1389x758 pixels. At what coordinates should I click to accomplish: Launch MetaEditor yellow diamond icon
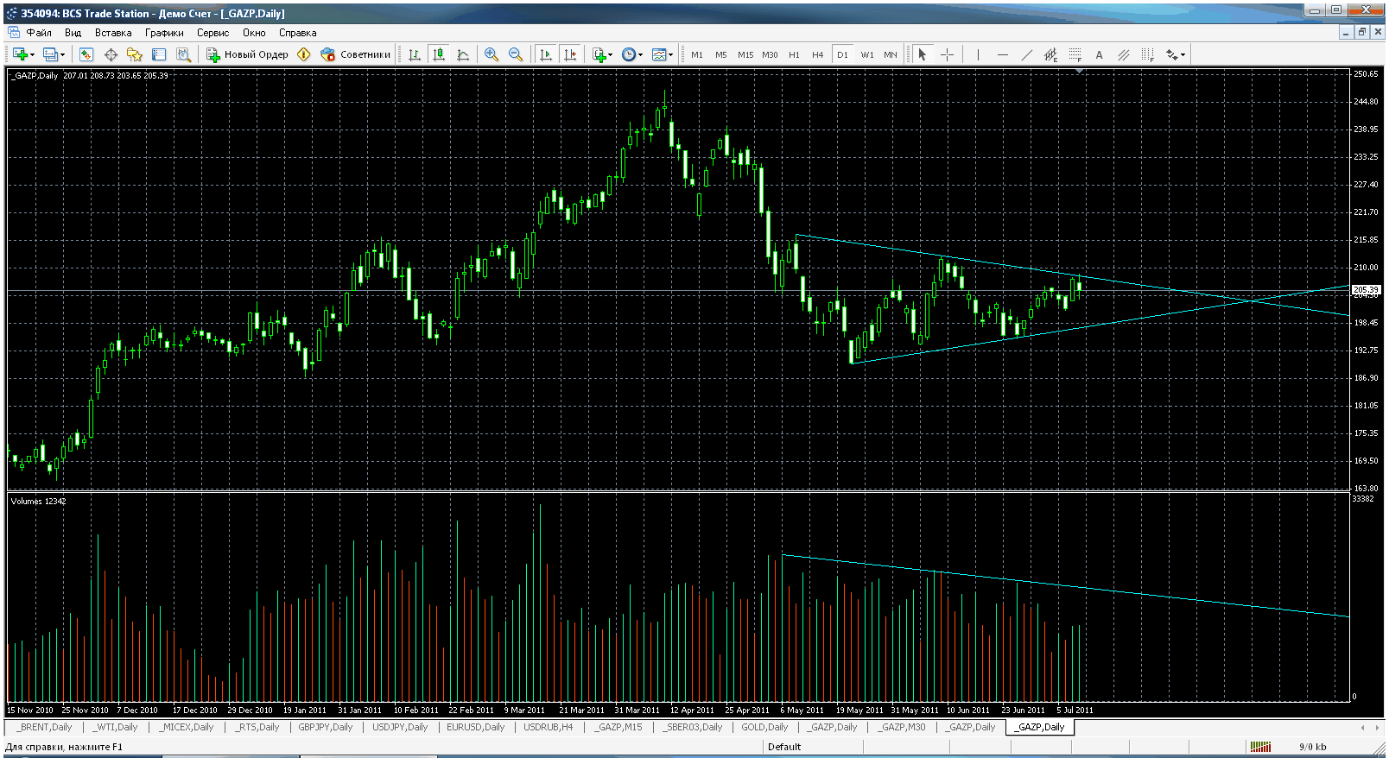pyautogui.click(x=304, y=54)
